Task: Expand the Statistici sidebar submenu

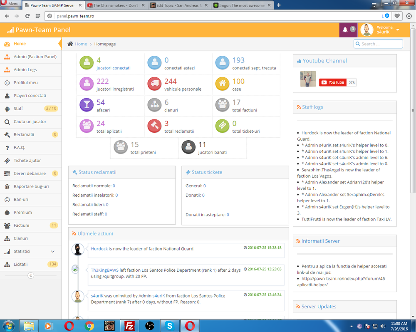Action: [52, 251]
